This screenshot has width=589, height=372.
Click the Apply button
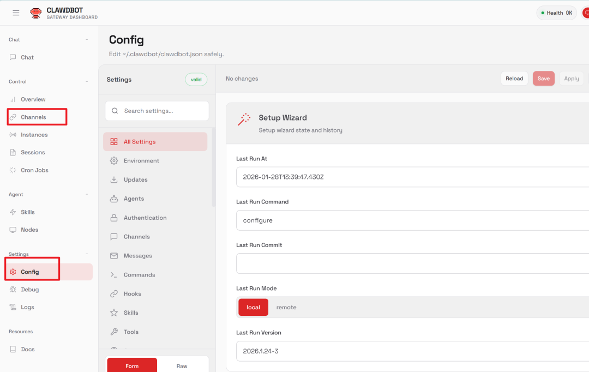click(x=572, y=79)
